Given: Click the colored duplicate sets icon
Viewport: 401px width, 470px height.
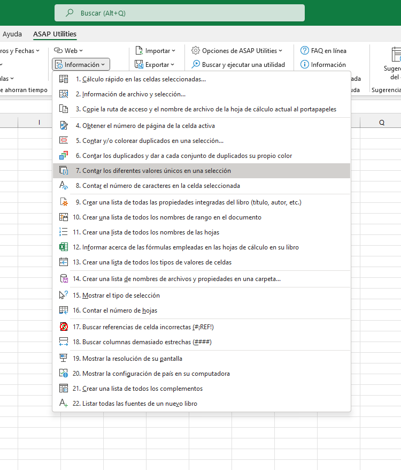Looking at the screenshot, I should point(64,156).
